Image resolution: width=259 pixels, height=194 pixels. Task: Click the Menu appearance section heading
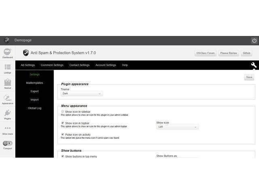pyautogui.click(x=74, y=106)
